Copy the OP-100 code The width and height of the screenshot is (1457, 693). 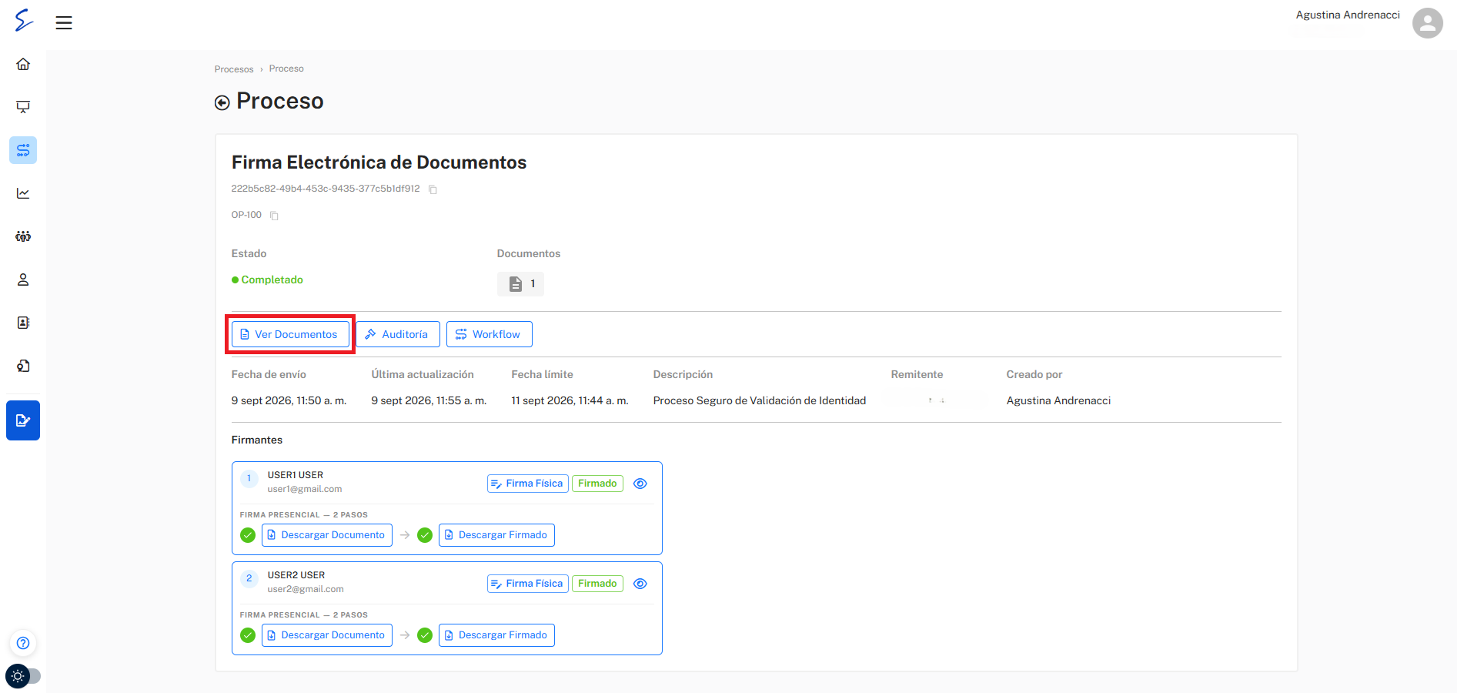pyautogui.click(x=274, y=216)
